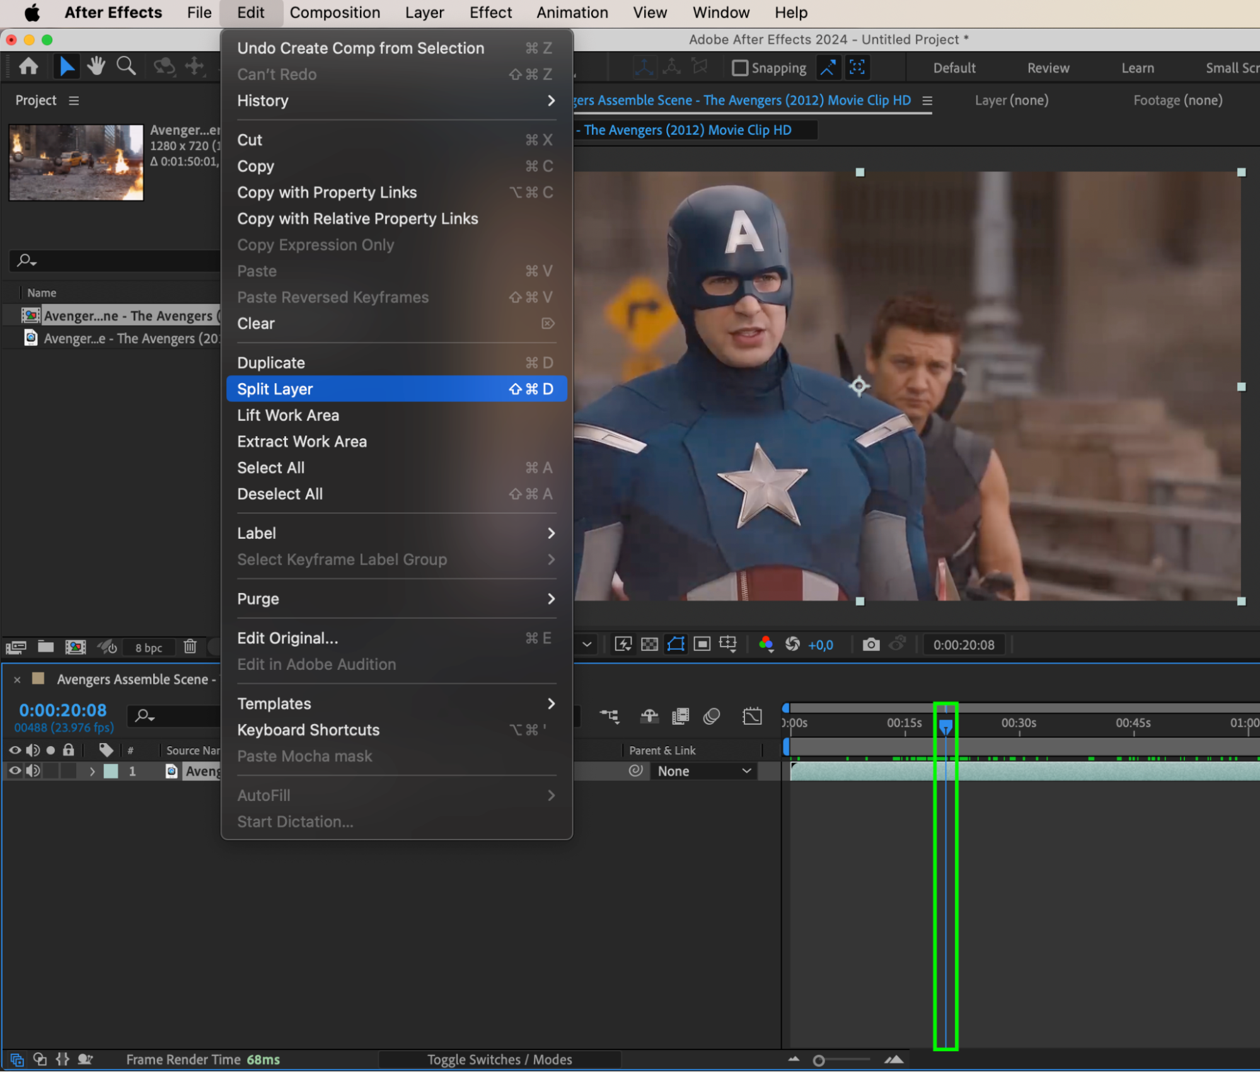Click the trash delete icon in Project panel
Screen dimensions: 1260x1072
(190, 647)
